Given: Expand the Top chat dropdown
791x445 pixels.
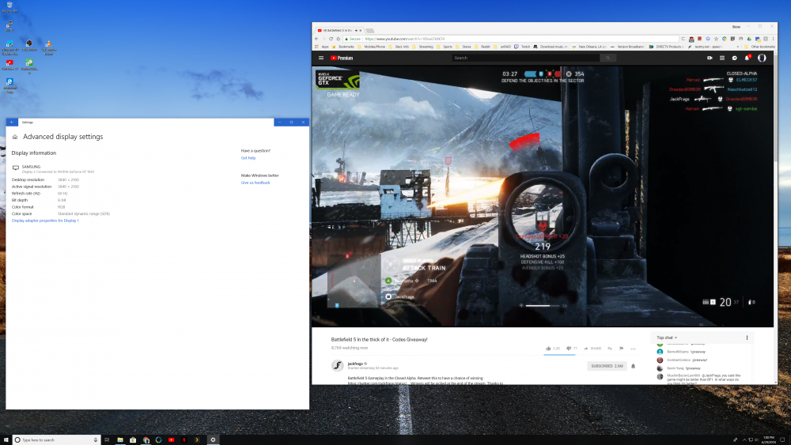Looking at the screenshot, I should [667, 338].
